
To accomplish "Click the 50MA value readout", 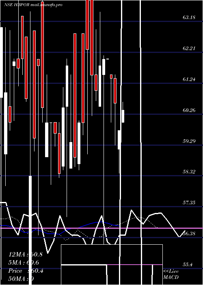I will [21, 279].
